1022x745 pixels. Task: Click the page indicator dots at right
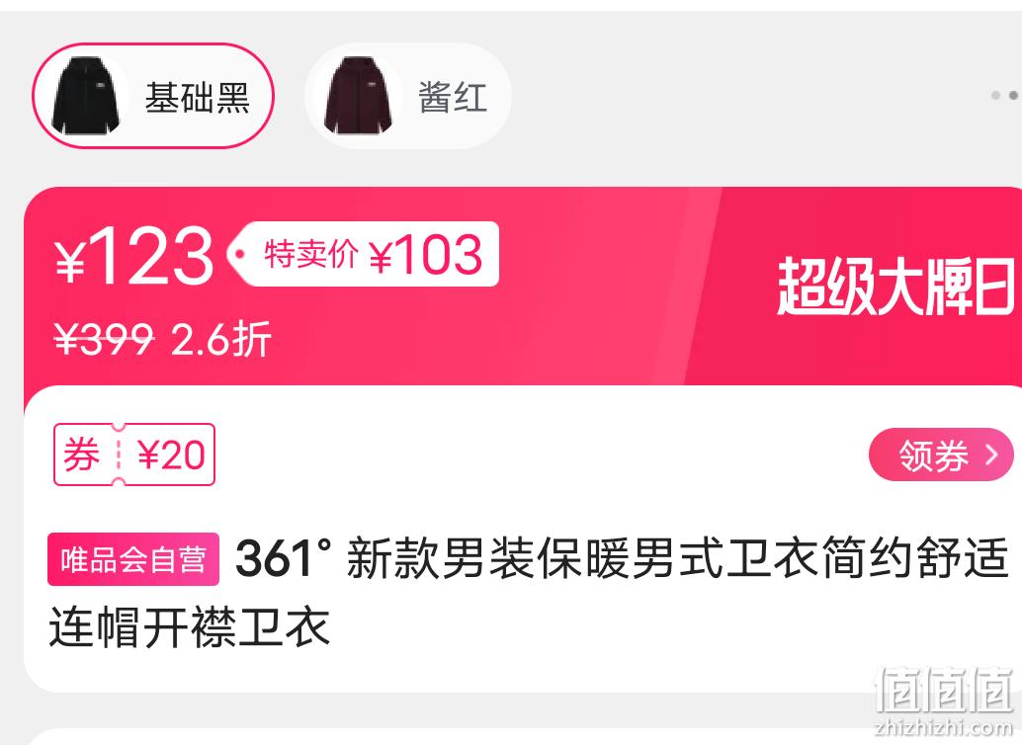pos(1005,95)
